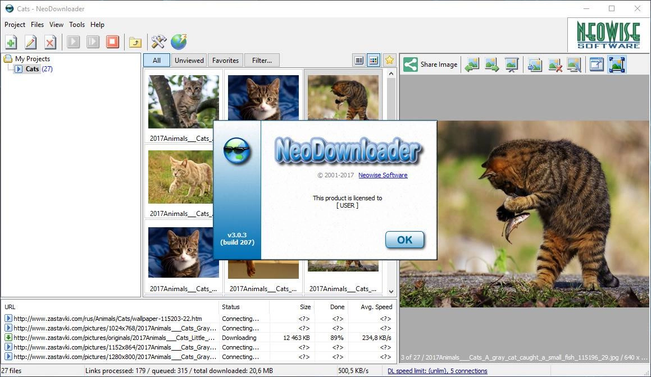Show Favorites images tab
Image resolution: width=651 pixels, height=377 pixels.
(225, 61)
